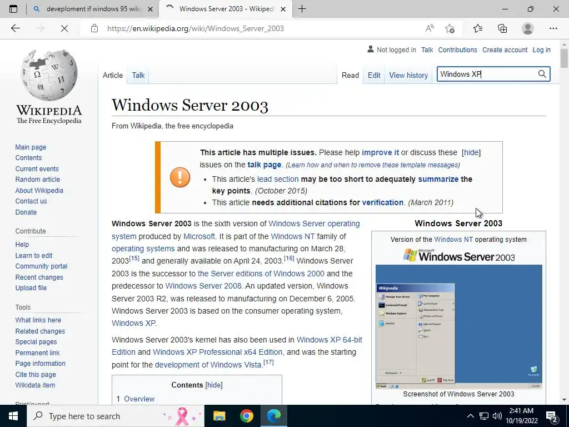
Task: Open a new browser tab
Action: [302, 9]
